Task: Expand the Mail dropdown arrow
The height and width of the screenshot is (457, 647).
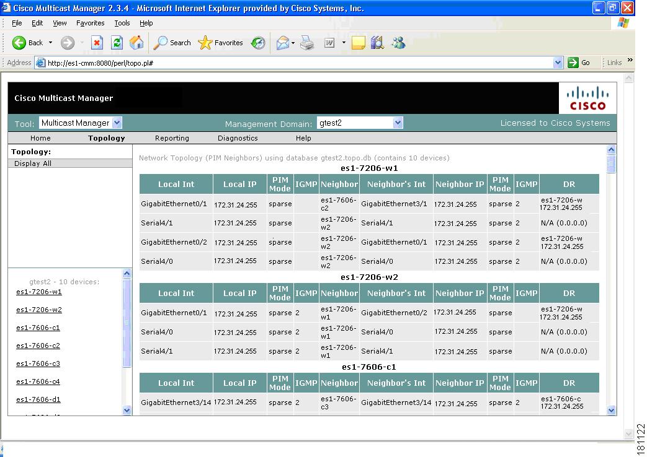Action: (x=293, y=43)
